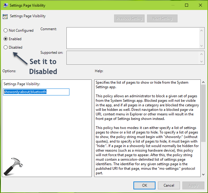
Task: Click the 'Supported on:' label
Action: point(52,53)
